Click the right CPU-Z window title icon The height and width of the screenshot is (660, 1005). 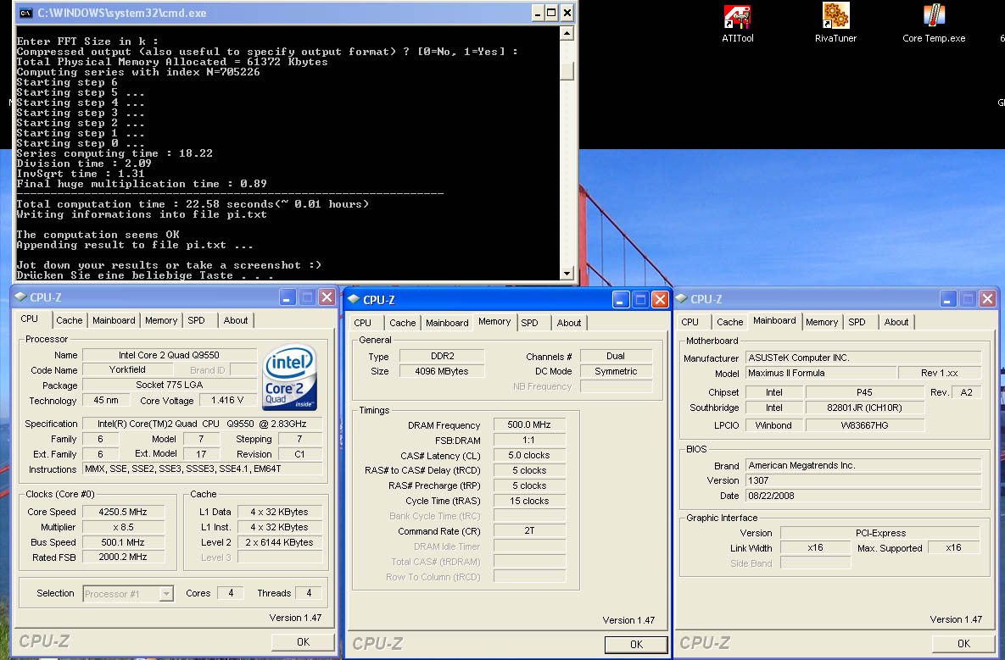click(681, 298)
